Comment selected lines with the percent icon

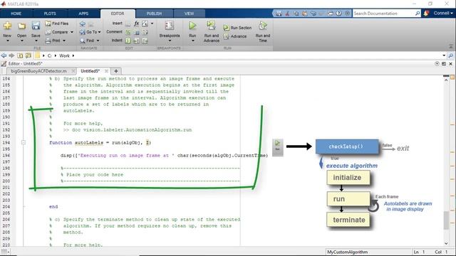point(128,32)
